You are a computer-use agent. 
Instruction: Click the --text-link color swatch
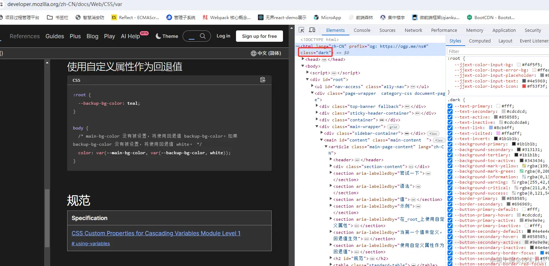click(491, 128)
